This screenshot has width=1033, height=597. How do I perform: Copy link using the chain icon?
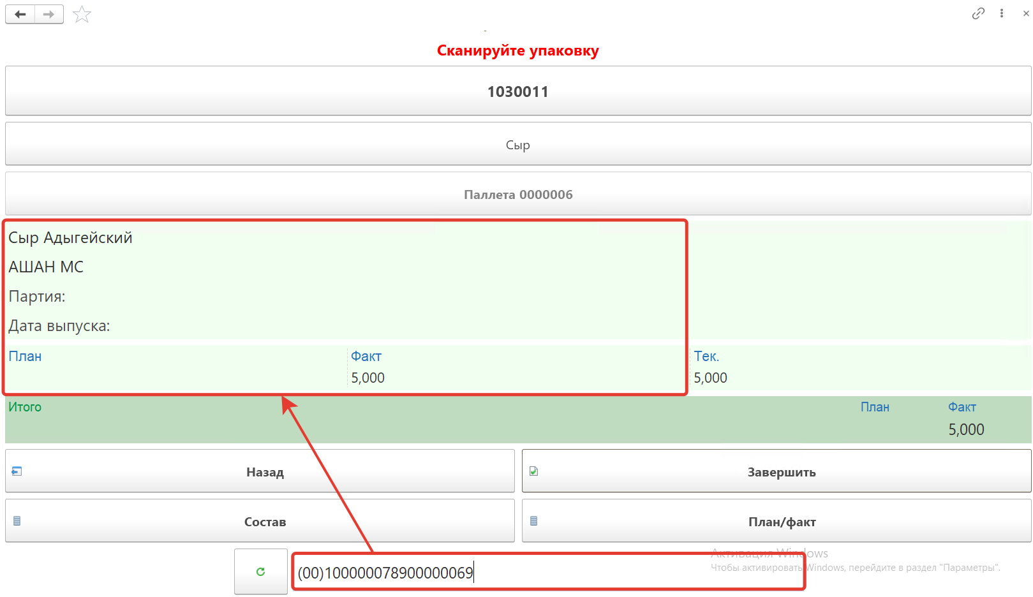(977, 13)
